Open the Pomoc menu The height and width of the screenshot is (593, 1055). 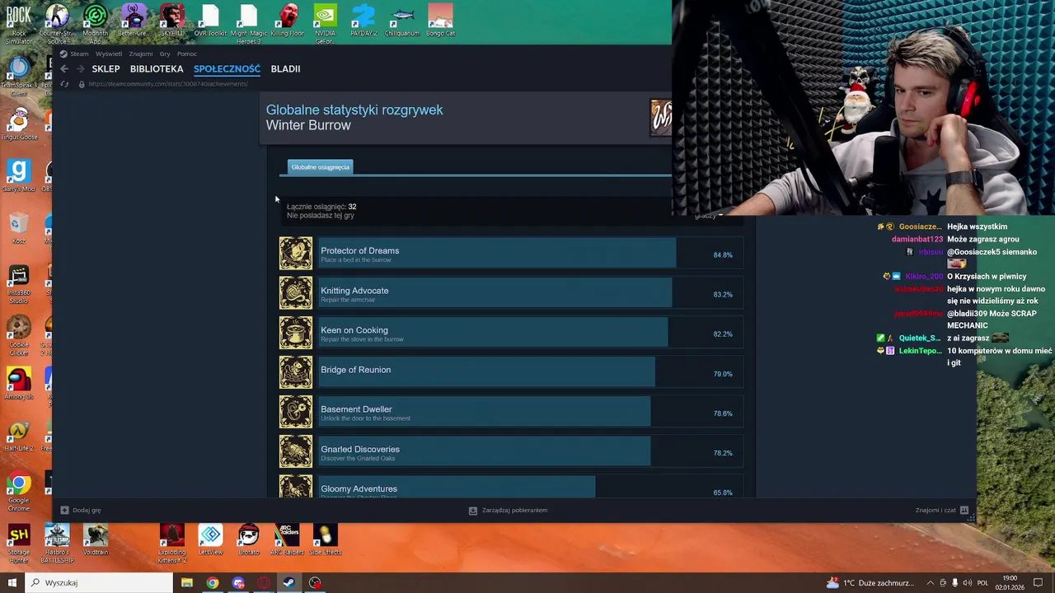[x=187, y=54]
